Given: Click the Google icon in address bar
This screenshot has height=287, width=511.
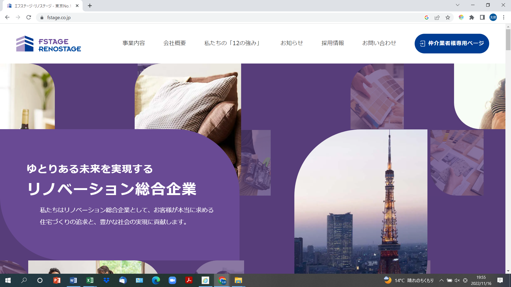Looking at the screenshot, I should point(427,18).
